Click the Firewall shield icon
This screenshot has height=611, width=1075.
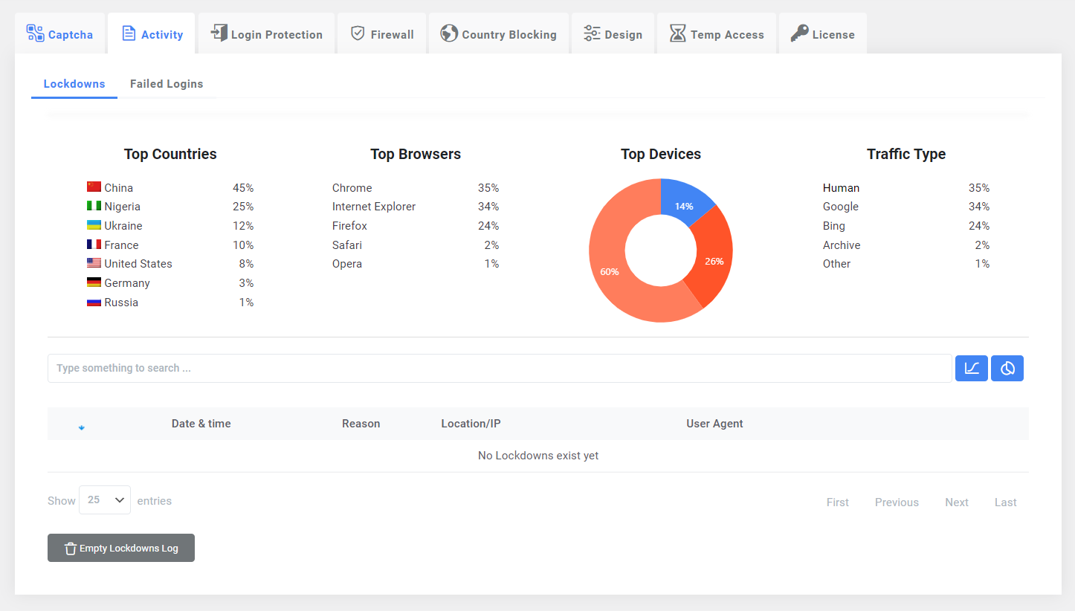[x=358, y=33]
